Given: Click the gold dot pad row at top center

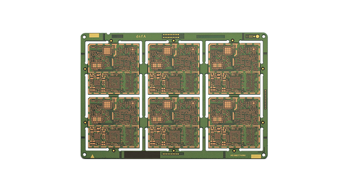Looking at the screenshot, I should coord(171,36).
